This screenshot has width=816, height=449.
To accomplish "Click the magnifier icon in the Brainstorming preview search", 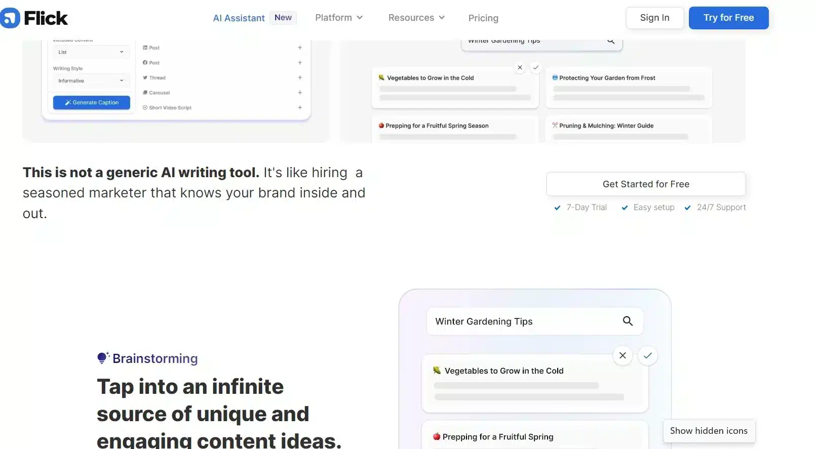I will [x=628, y=321].
